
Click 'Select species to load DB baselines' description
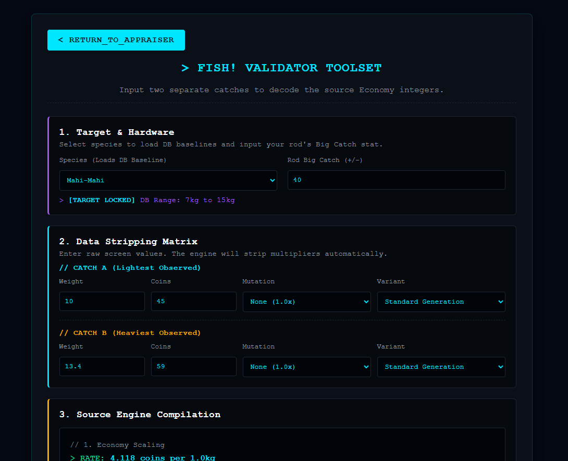point(220,144)
